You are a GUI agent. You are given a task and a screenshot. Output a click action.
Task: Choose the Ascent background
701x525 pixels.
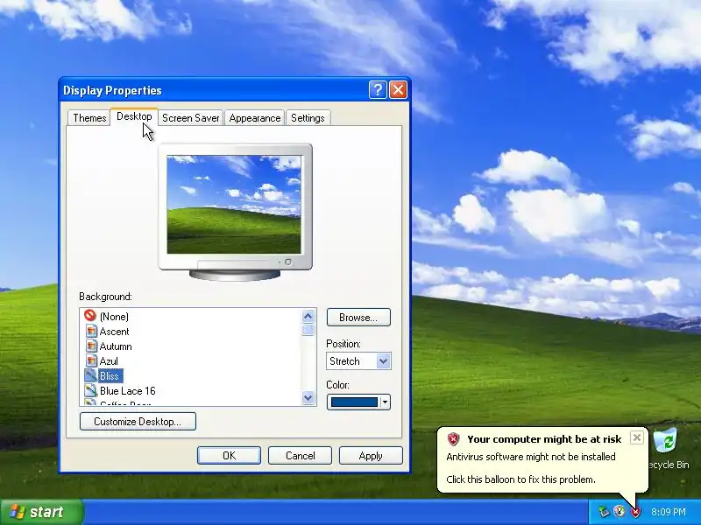click(114, 332)
